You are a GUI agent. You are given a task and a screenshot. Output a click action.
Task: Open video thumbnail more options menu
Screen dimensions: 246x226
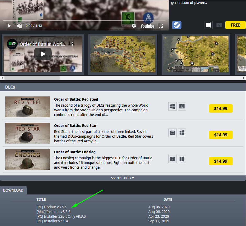(x=72, y=44)
